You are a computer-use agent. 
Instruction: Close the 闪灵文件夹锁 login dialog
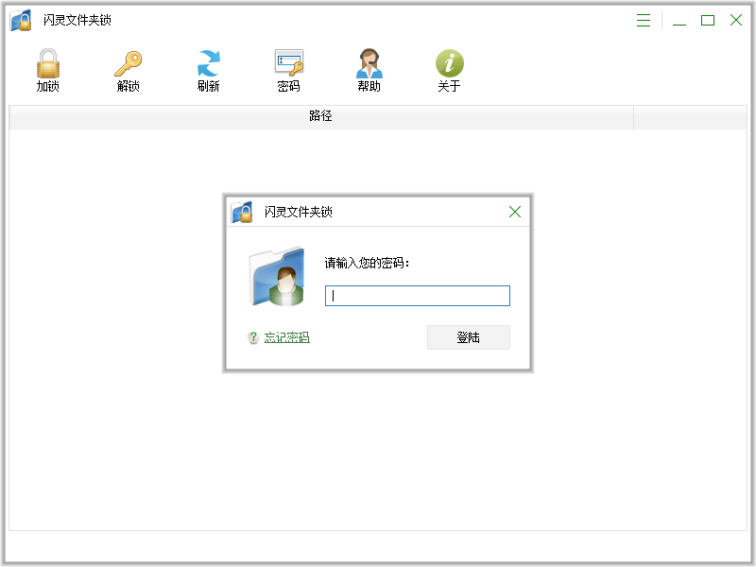point(515,212)
